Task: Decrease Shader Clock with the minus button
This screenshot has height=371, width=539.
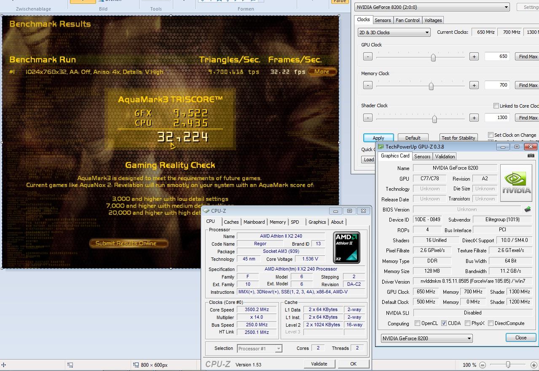Action: point(367,118)
